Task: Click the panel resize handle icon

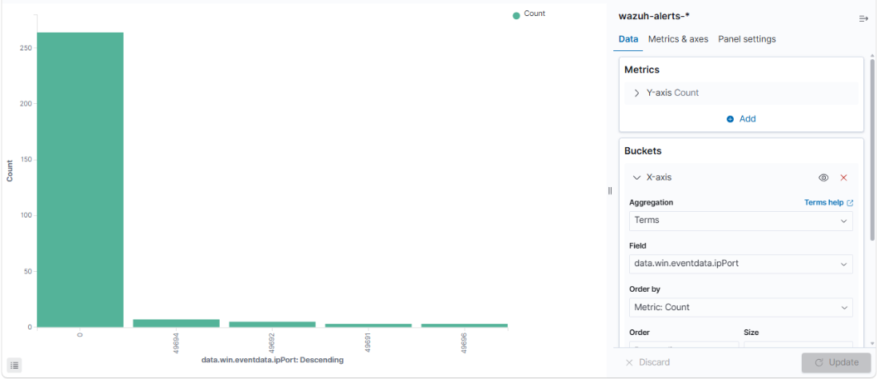Action: coord(610,190)
